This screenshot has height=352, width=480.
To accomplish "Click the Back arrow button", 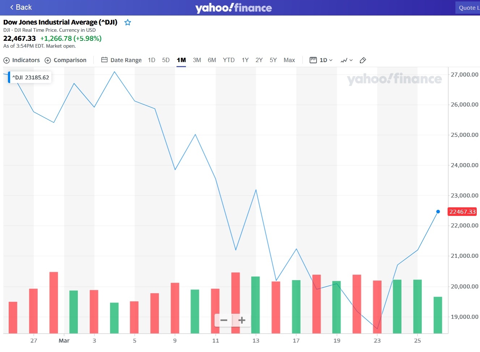I will tap(21, 7).
